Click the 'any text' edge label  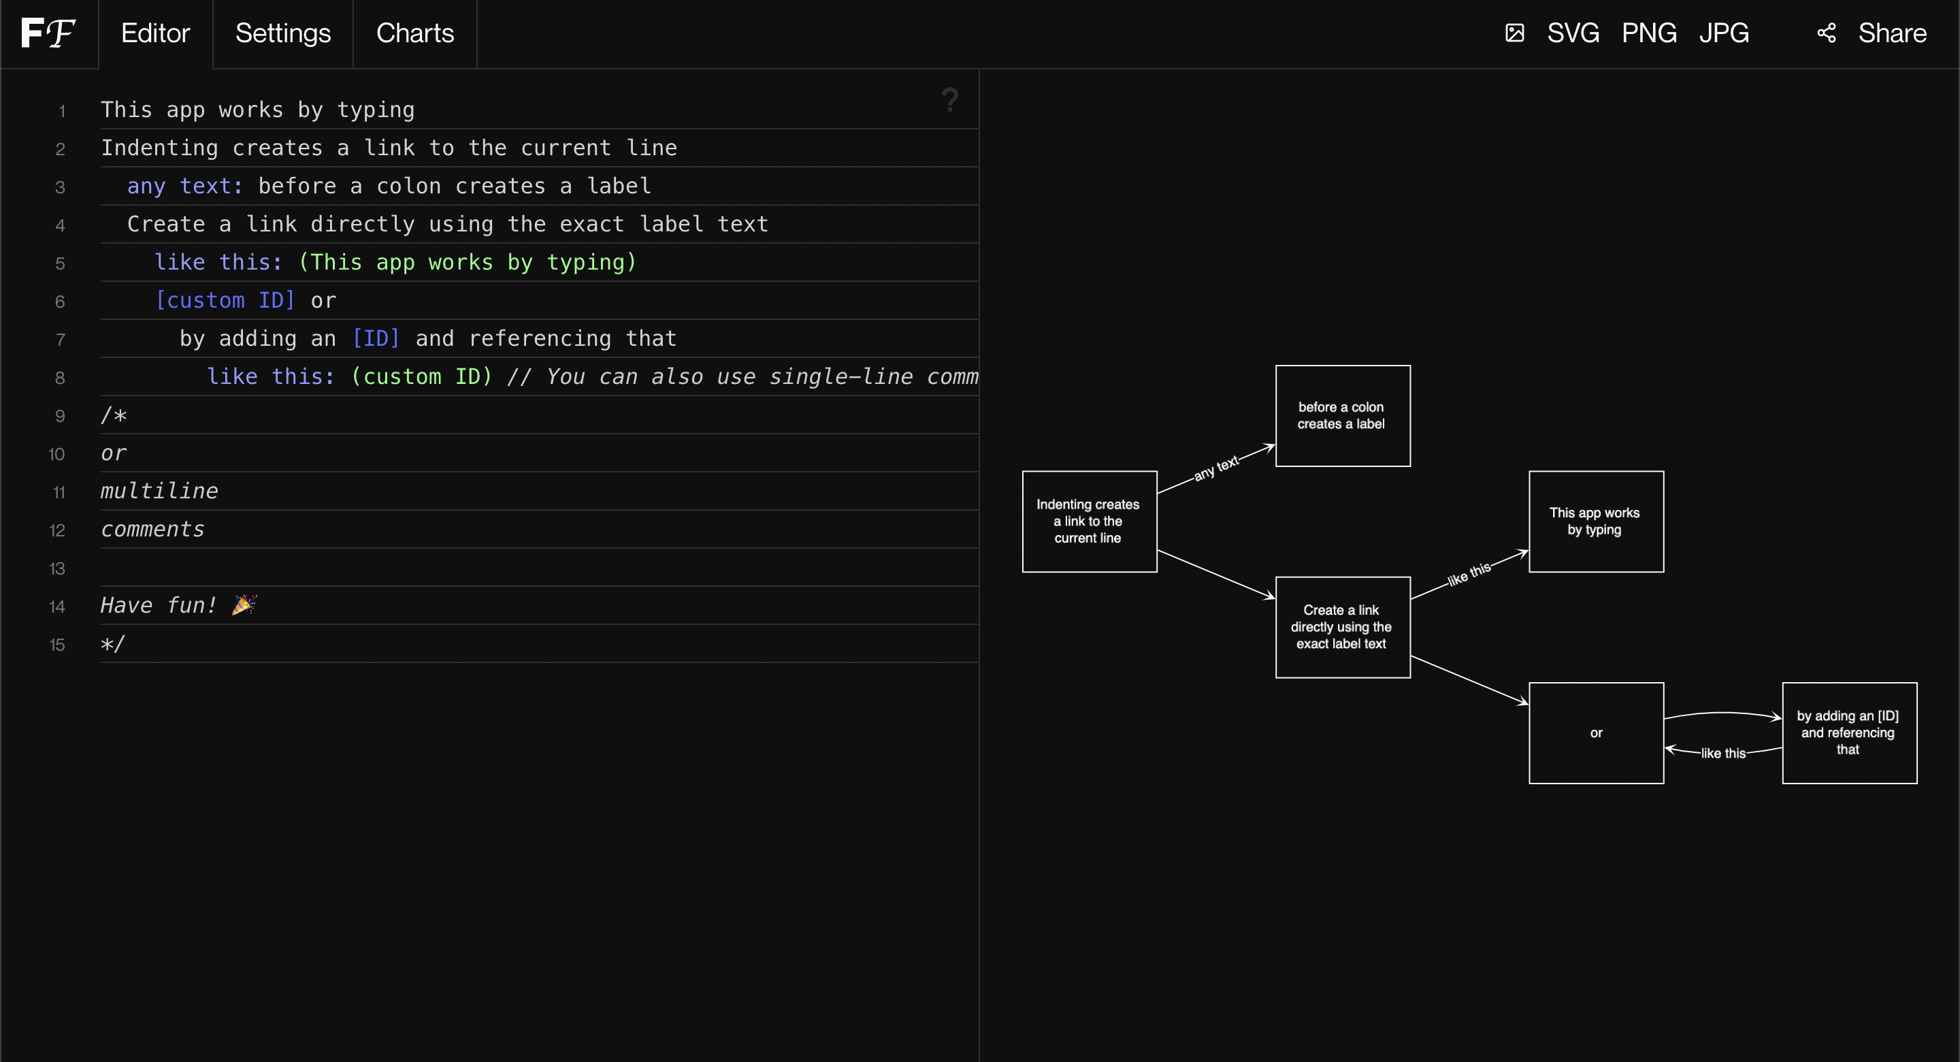click(x=1216, y=468)
